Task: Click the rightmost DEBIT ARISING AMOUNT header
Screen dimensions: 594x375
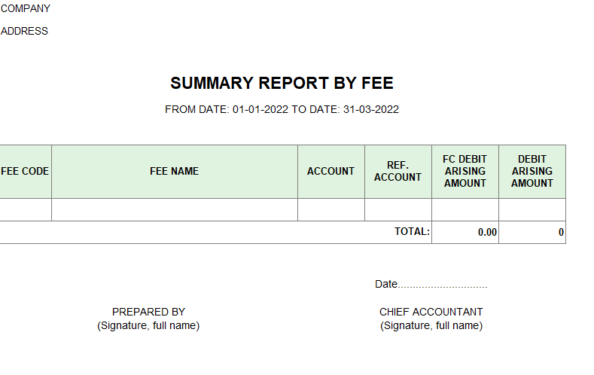Action: click(532, 171)
